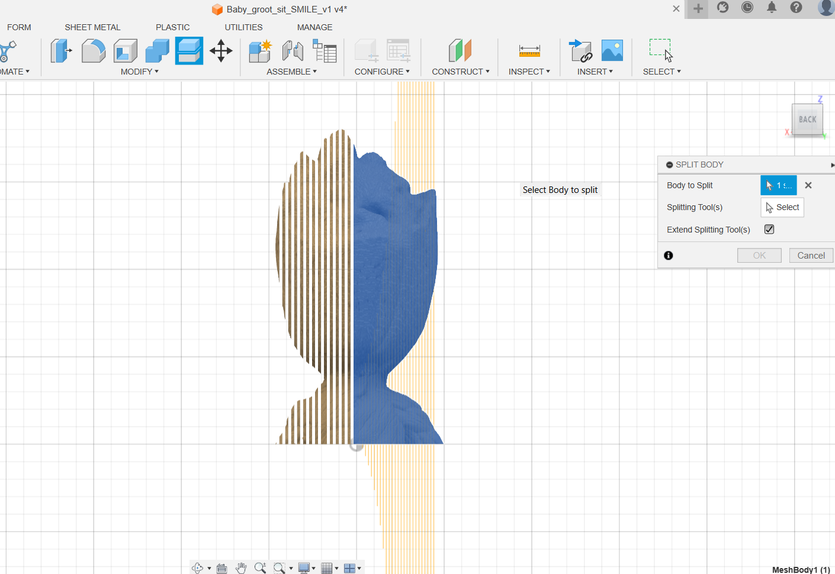
Task: Select the Baby_groot_sit_SMILE_v1 v4 document tab
Action: pos(280,9)
